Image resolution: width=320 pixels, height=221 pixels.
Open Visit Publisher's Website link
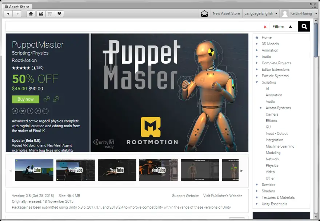223,196
